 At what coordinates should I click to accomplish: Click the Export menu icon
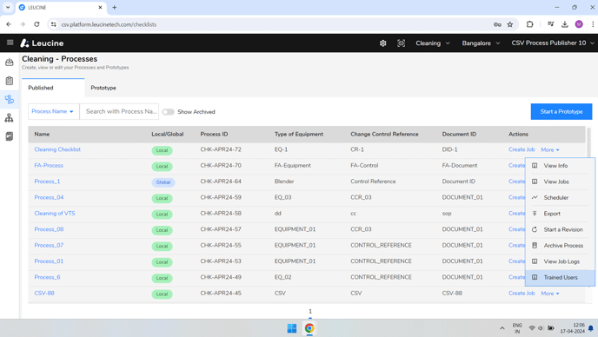point(535,214)
